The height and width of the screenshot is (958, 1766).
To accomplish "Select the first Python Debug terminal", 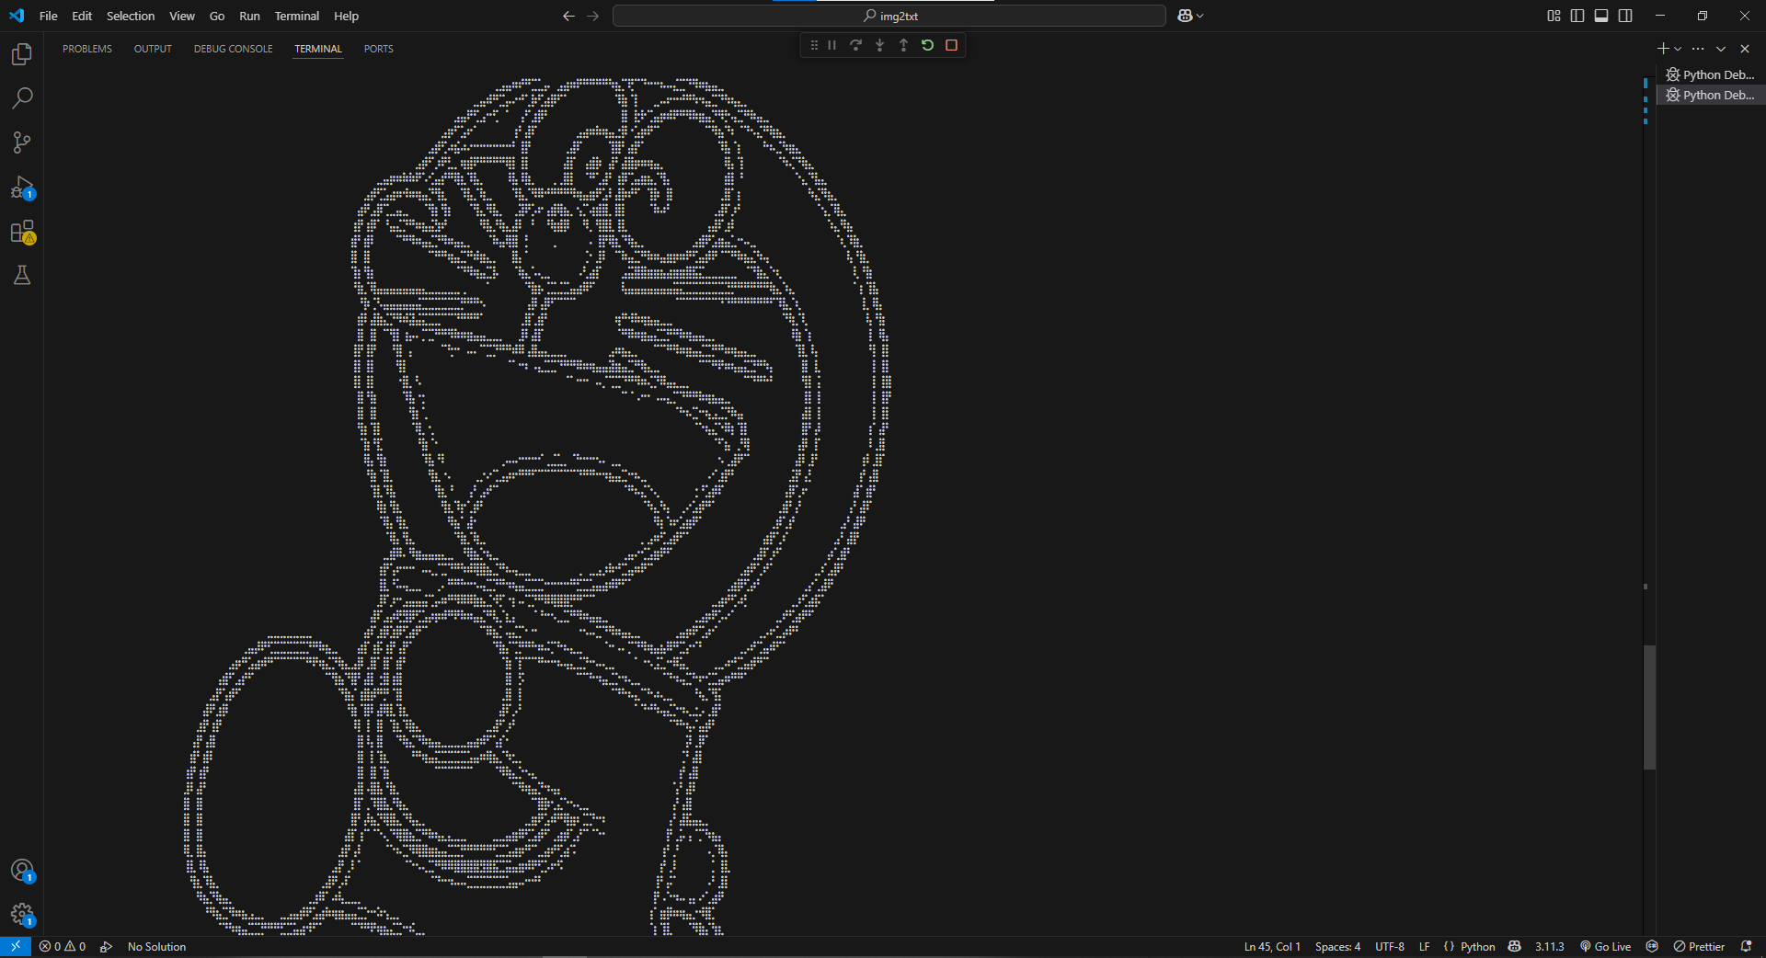I will click(x=1711, y=74).
